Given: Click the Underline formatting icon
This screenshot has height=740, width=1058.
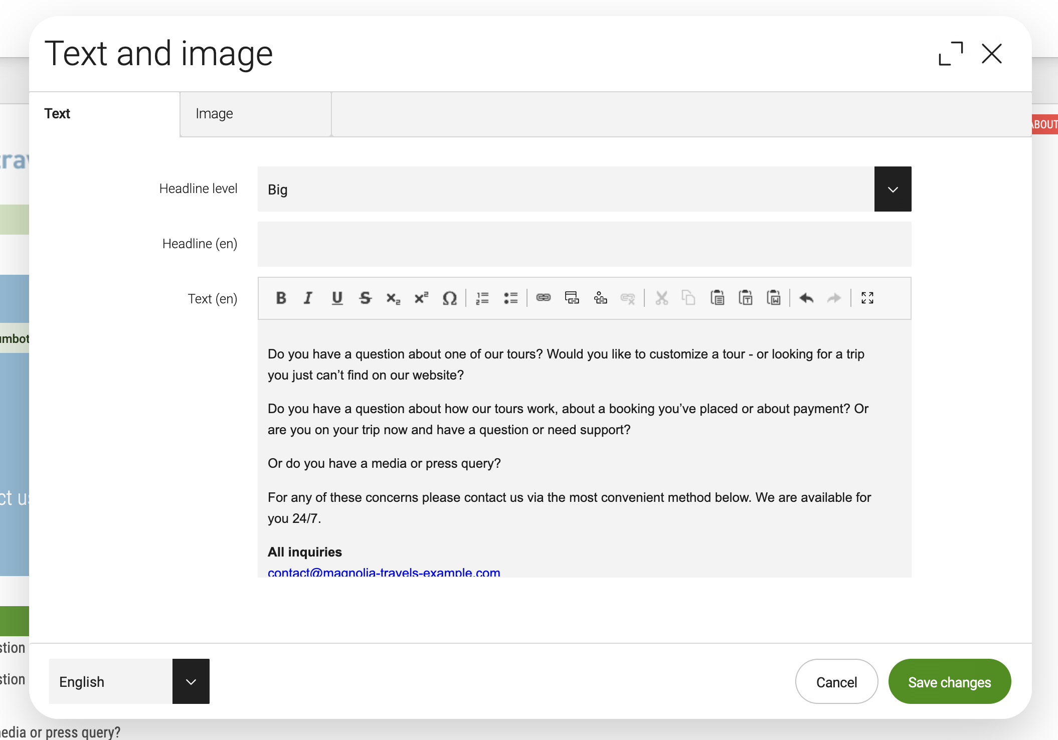Looking at the screenshot, I should pos(336,298).
